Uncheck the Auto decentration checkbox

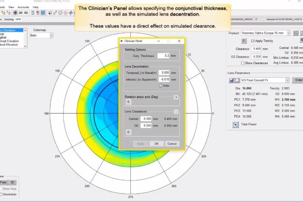(161, 85)
